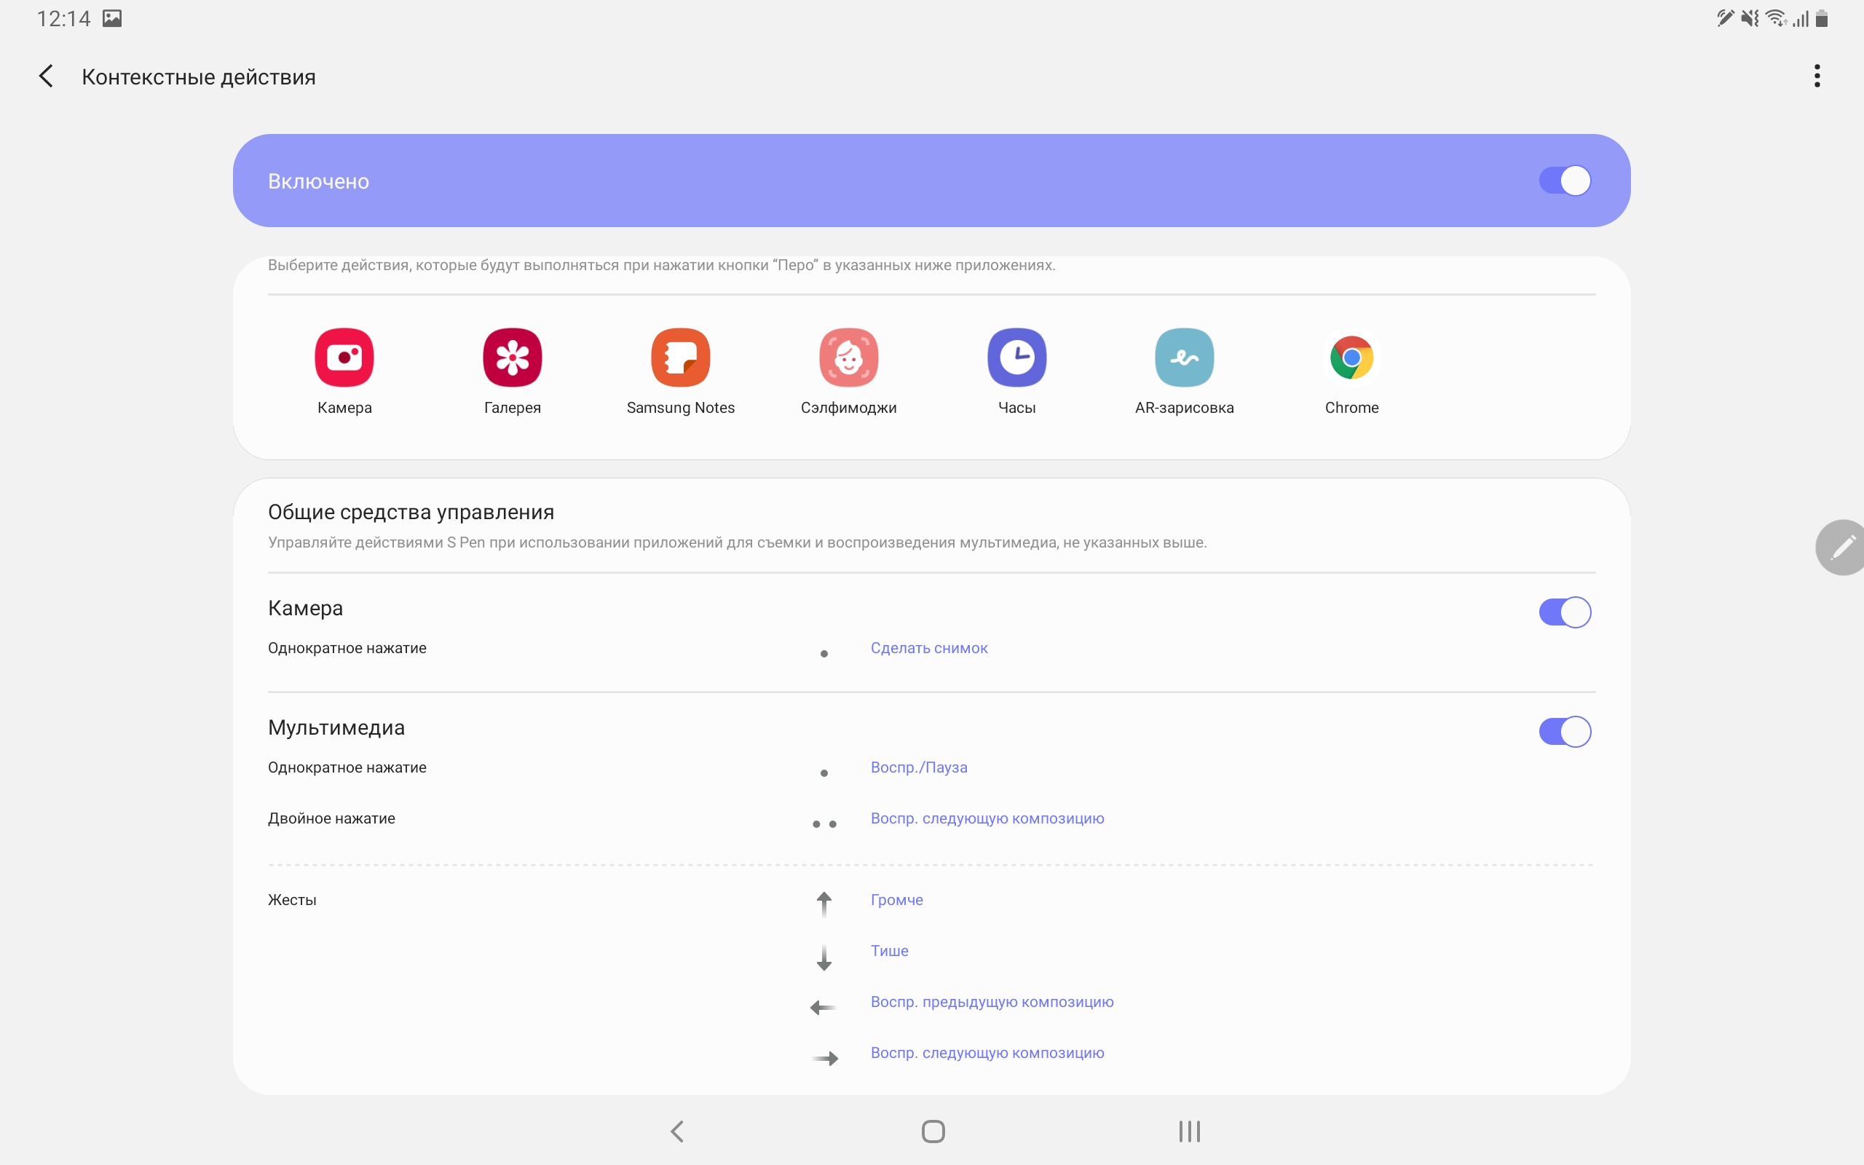Disable the Мультимедиа control toggle
1864x1165 pixels.
coord(1564,732)
